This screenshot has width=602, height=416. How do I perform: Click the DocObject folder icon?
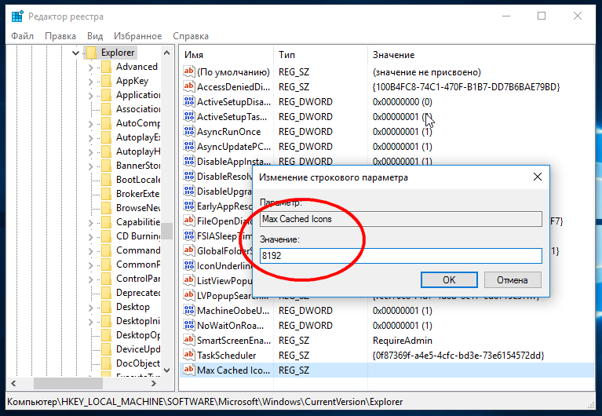[x=106, y=363]
